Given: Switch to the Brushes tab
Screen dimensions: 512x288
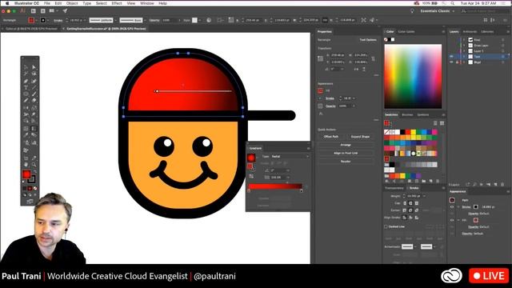Looking at the screenshot, I should (x=407, y=115).
